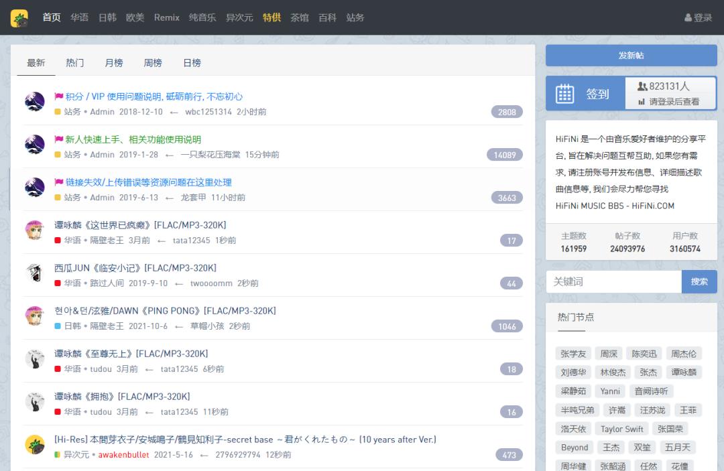This screenshot has height=471, width=724.
Task: Open the Remix section menu
Action: click(166, 18)
